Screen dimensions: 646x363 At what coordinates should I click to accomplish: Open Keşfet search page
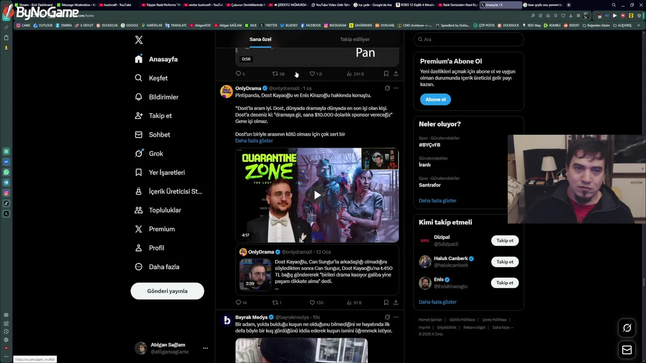(x=151, y=78)
